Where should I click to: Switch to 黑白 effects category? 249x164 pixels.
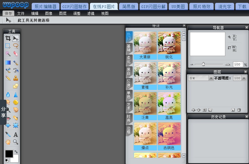tap(129, 71)
